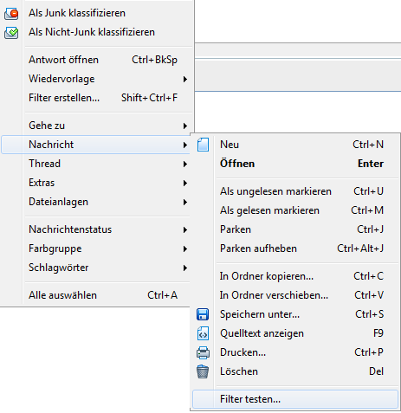Expand the Farbgruppe submenu arrow

pyautogui.click(x=185, y=248)
